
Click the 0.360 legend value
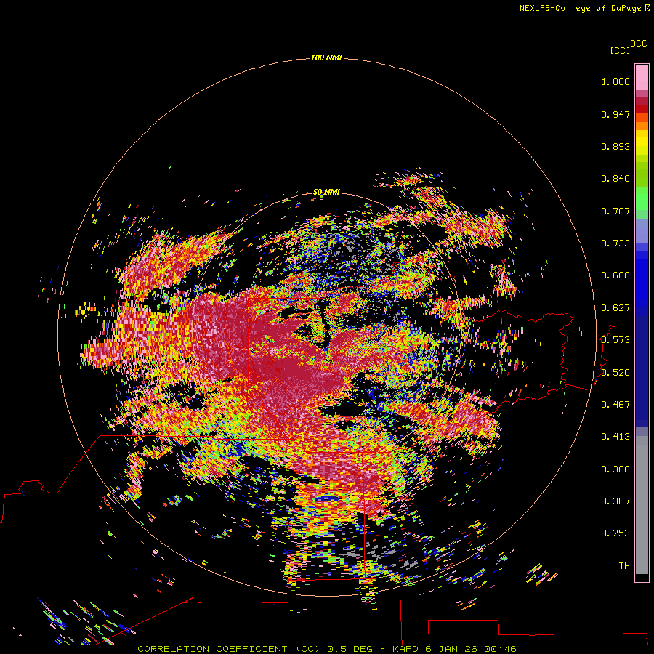(x=615, y=469)
